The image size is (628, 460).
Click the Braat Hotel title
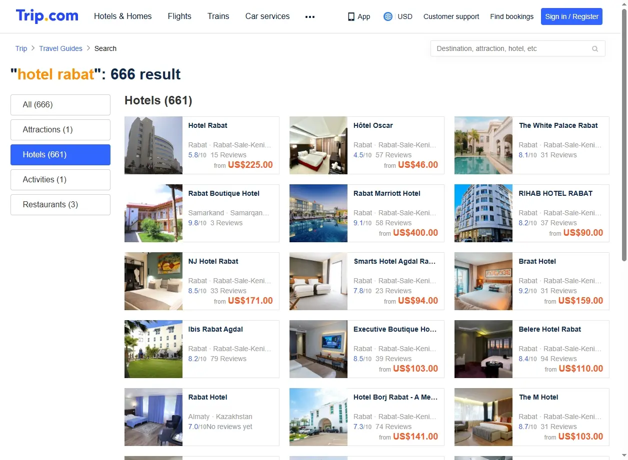(x=537, y=261)
